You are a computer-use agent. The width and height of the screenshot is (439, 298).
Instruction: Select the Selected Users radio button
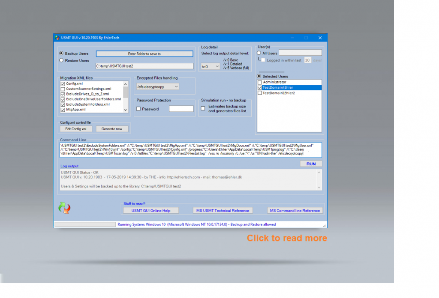[259, 76]
